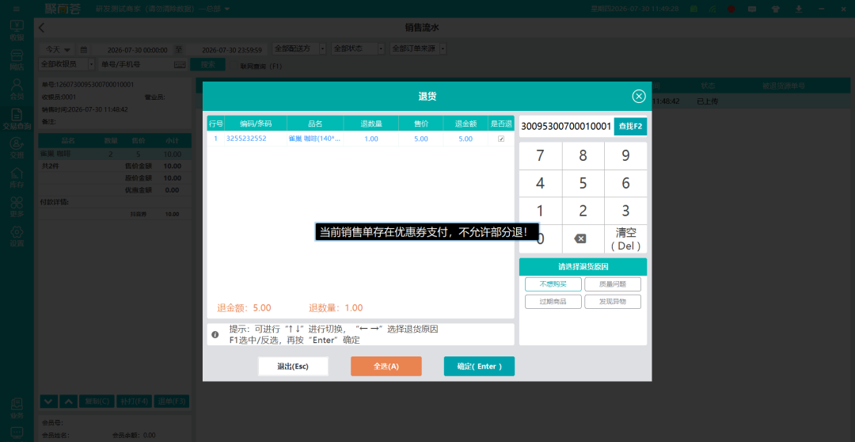Click the 全选(A) button
Viewport: 855px width, 442px height.
coord(386,367)
